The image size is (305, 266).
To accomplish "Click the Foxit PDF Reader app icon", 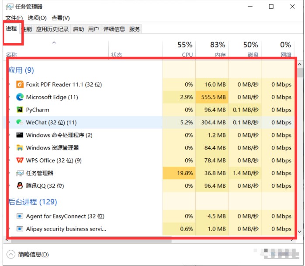I will tap(20, 84).
